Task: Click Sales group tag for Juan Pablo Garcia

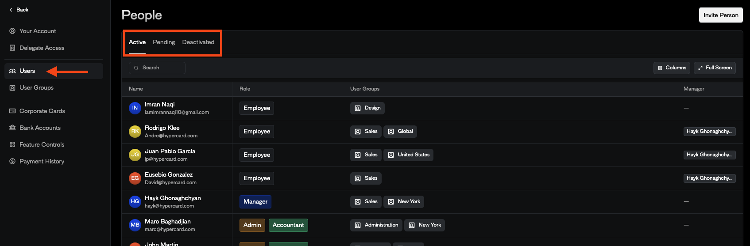Action: (366, 155)
